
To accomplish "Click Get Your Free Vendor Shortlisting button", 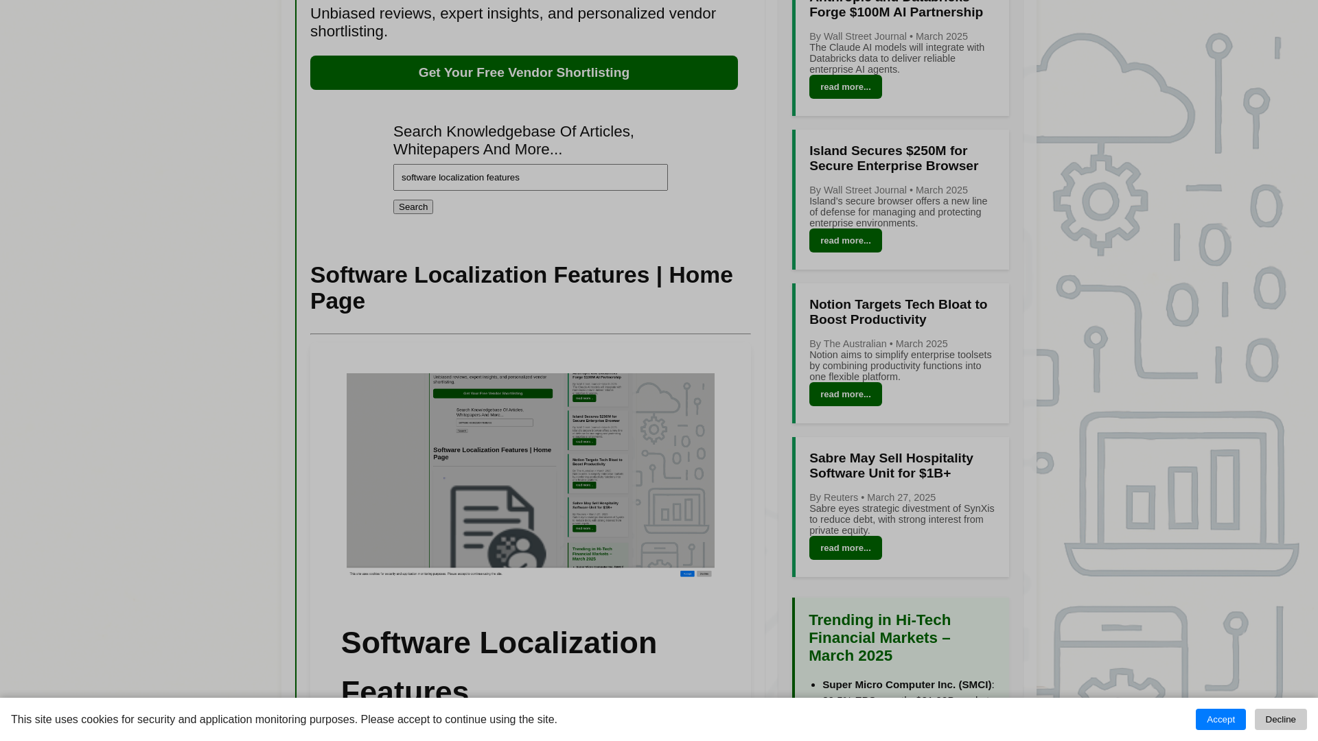I will coord(524,73).
